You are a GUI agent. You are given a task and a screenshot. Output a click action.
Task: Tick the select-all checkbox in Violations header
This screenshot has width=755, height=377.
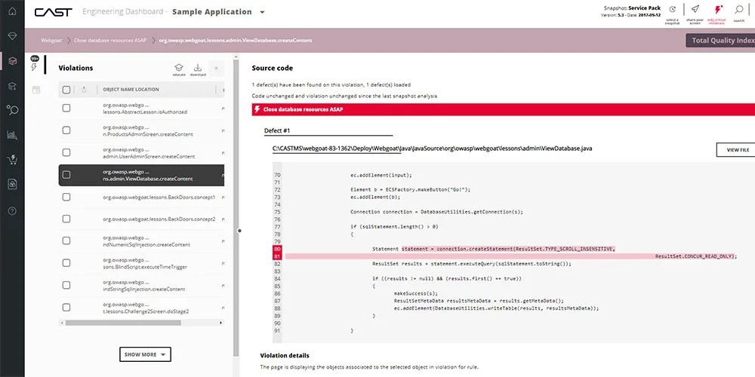point(66,90)
